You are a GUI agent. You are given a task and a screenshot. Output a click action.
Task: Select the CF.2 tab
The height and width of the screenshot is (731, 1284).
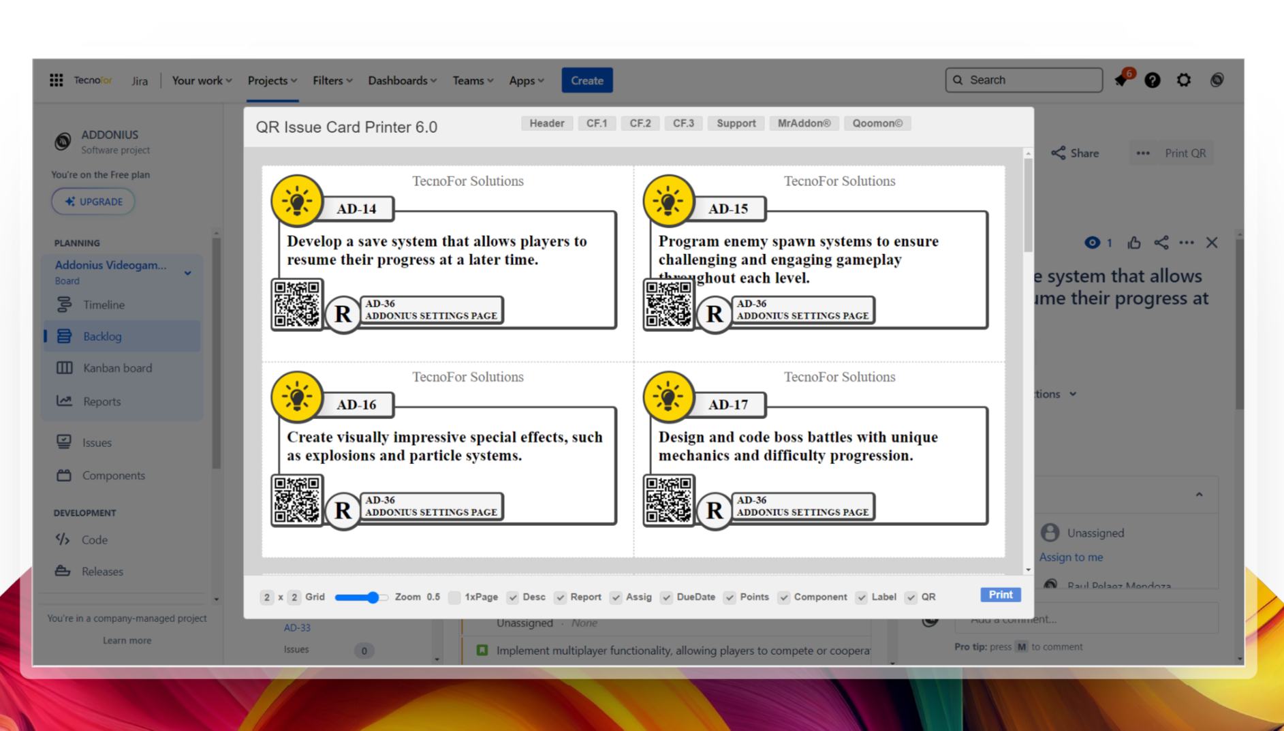click(640, 123)
